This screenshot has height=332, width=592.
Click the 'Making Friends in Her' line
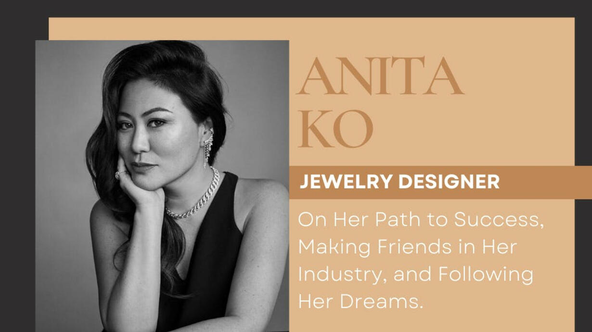407,247
